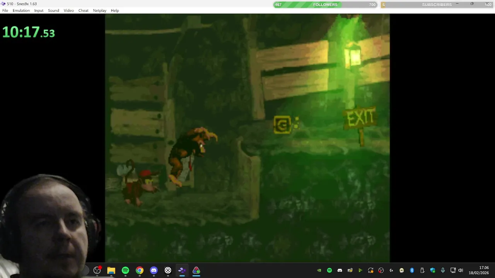Screen dimensions: 495x278
Task: Click the sync arrows tray icon
Action: (x=370, y=270)
